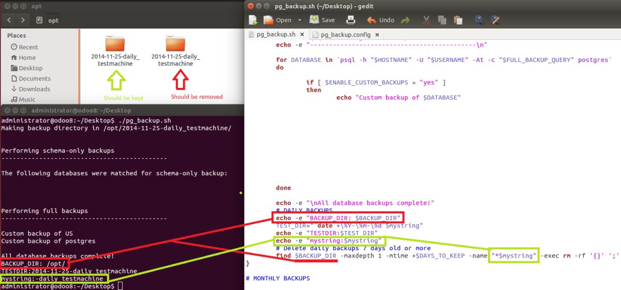Click the 'Places' heading in file manager sidebar
This screenshot has width=621, height=290.
tap(17, 36)
